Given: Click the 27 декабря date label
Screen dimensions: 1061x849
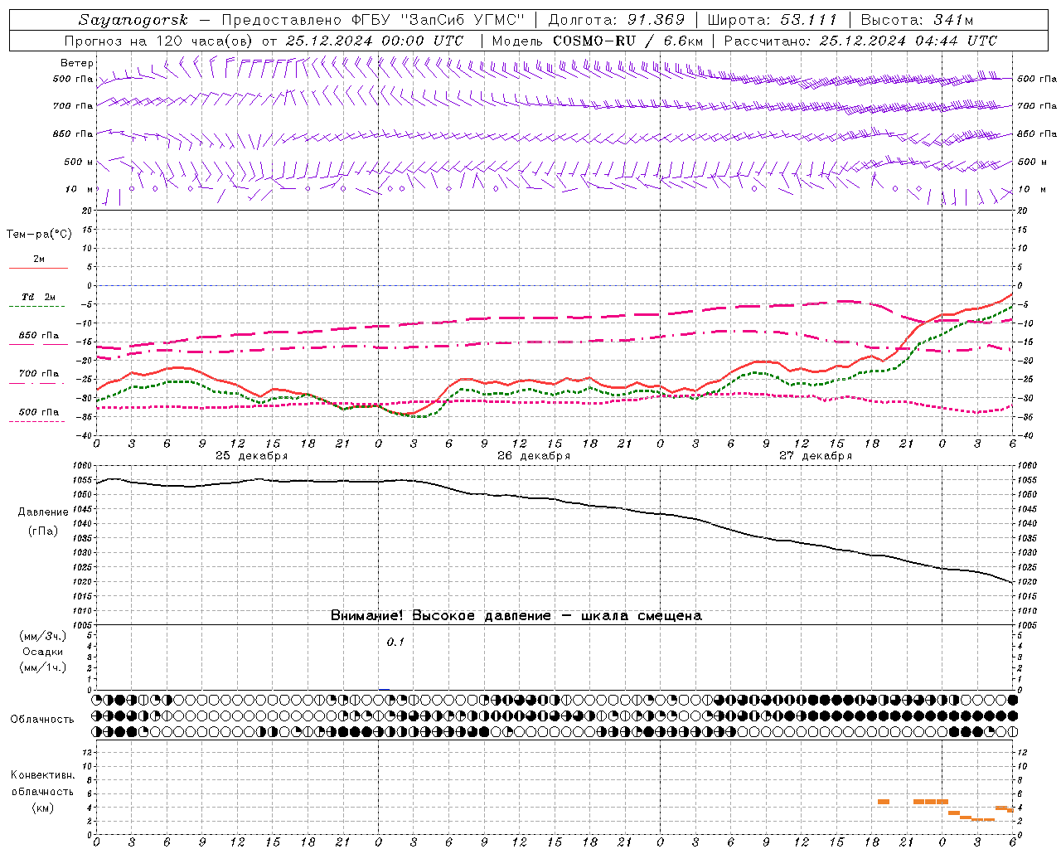Looking at the screenshot, I should pos(816,456).
